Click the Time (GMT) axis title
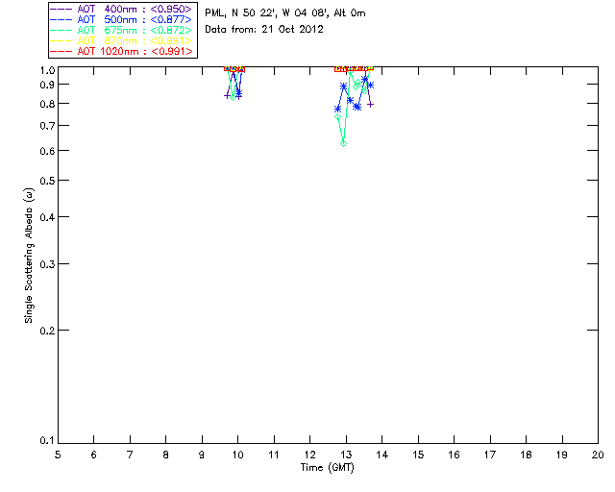Screen dimensions: 615x492 click(327, 468)
